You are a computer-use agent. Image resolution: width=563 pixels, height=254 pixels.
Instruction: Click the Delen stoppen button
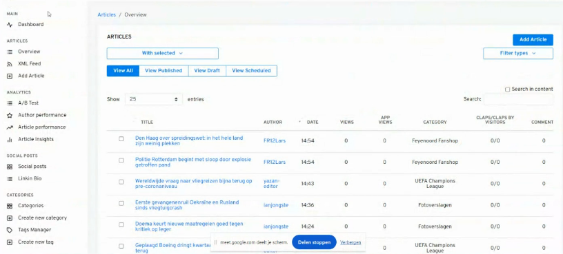[x=314, y=242]
